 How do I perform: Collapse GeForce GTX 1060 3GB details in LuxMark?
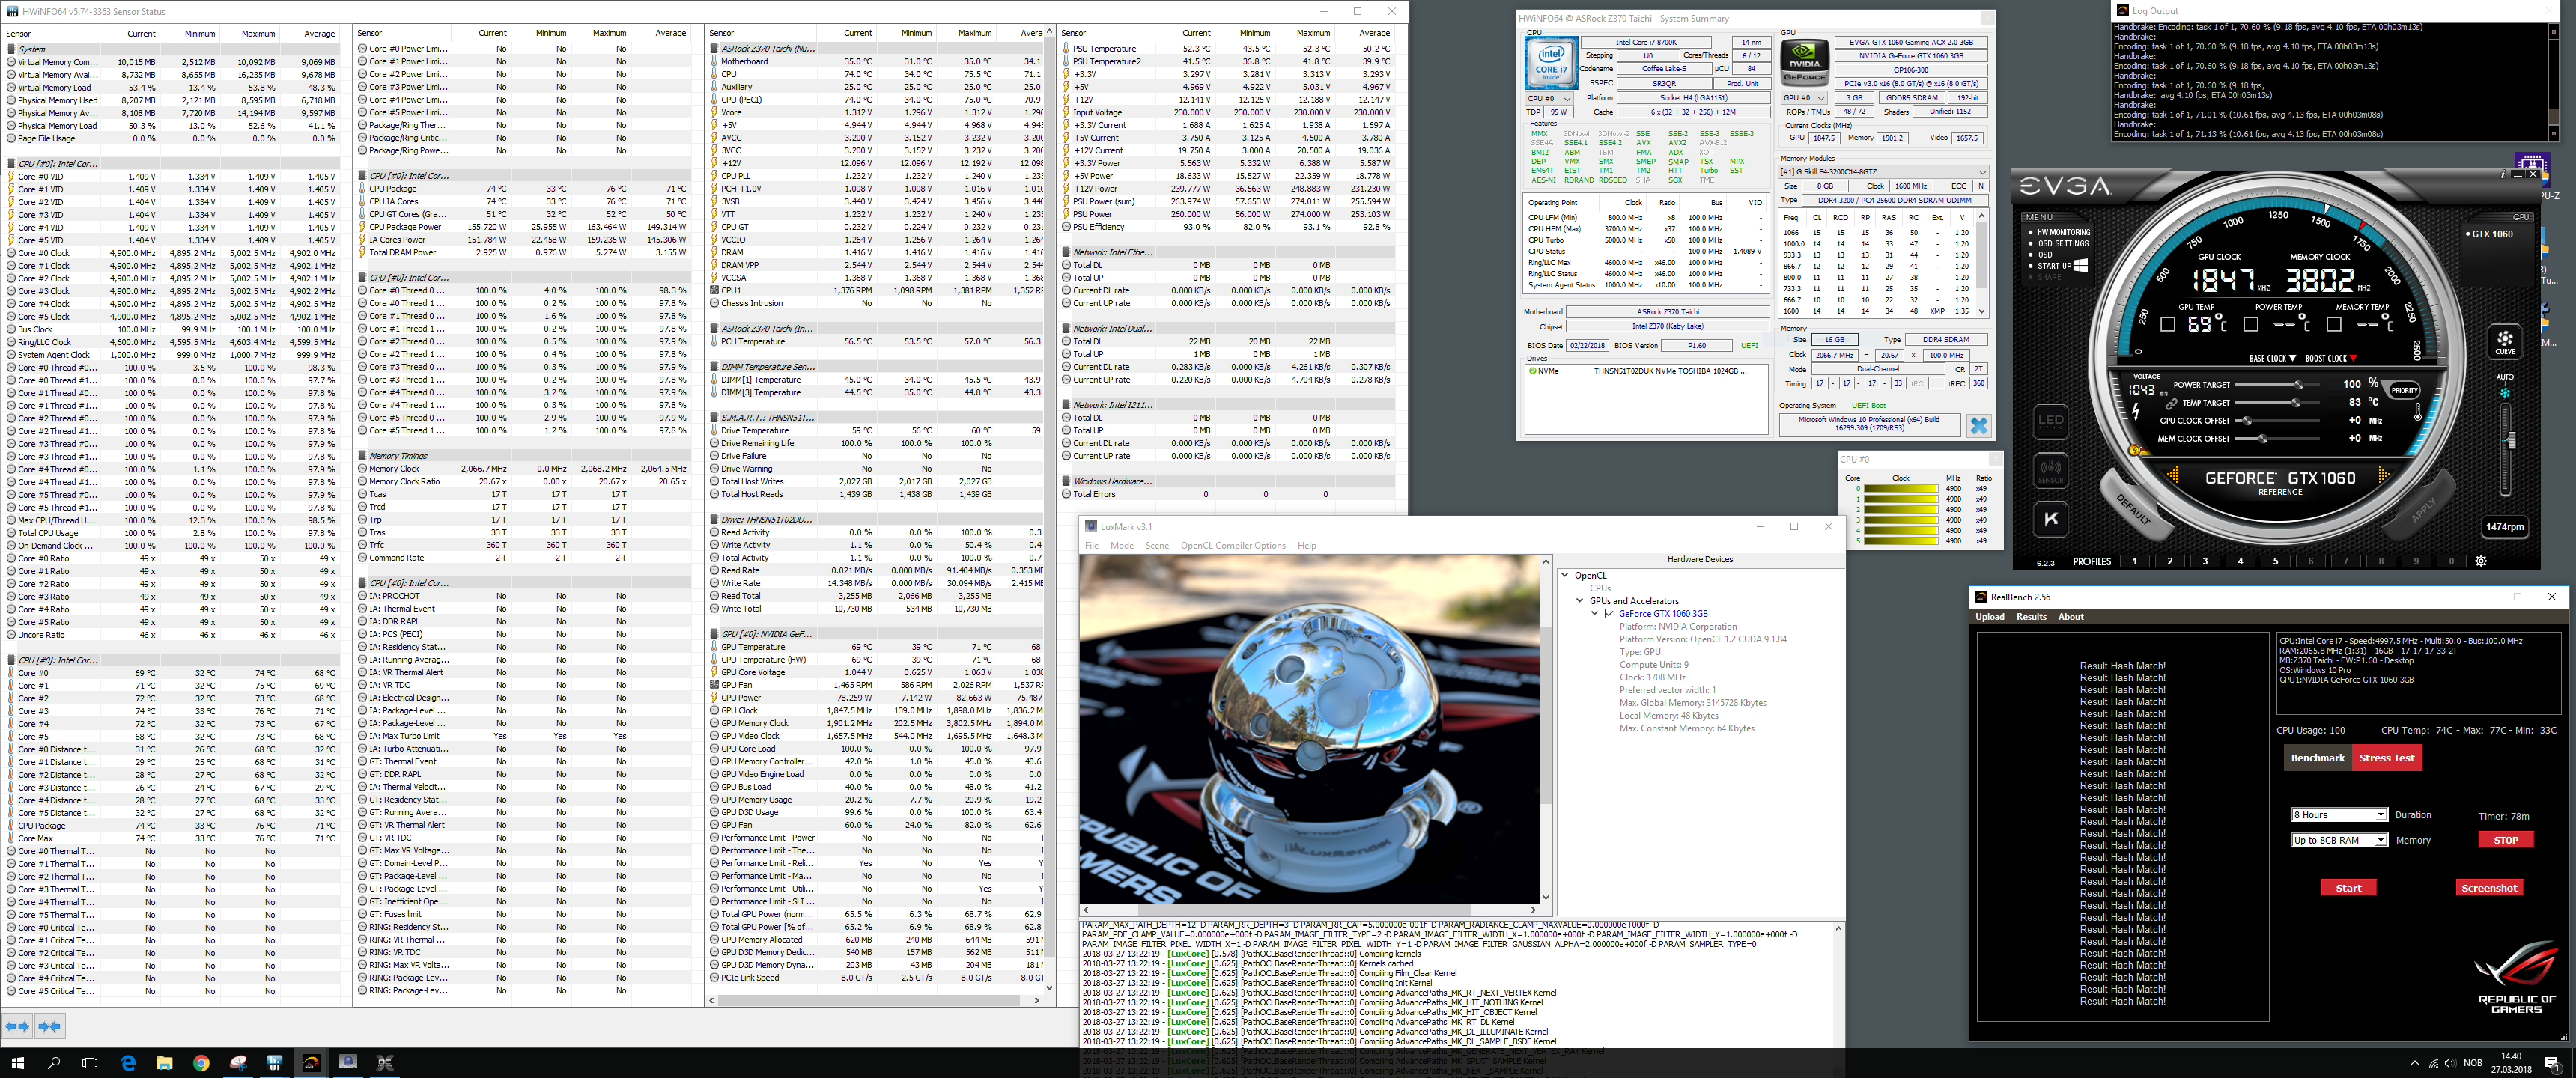pyautogui.click(x=1595, y=614)
